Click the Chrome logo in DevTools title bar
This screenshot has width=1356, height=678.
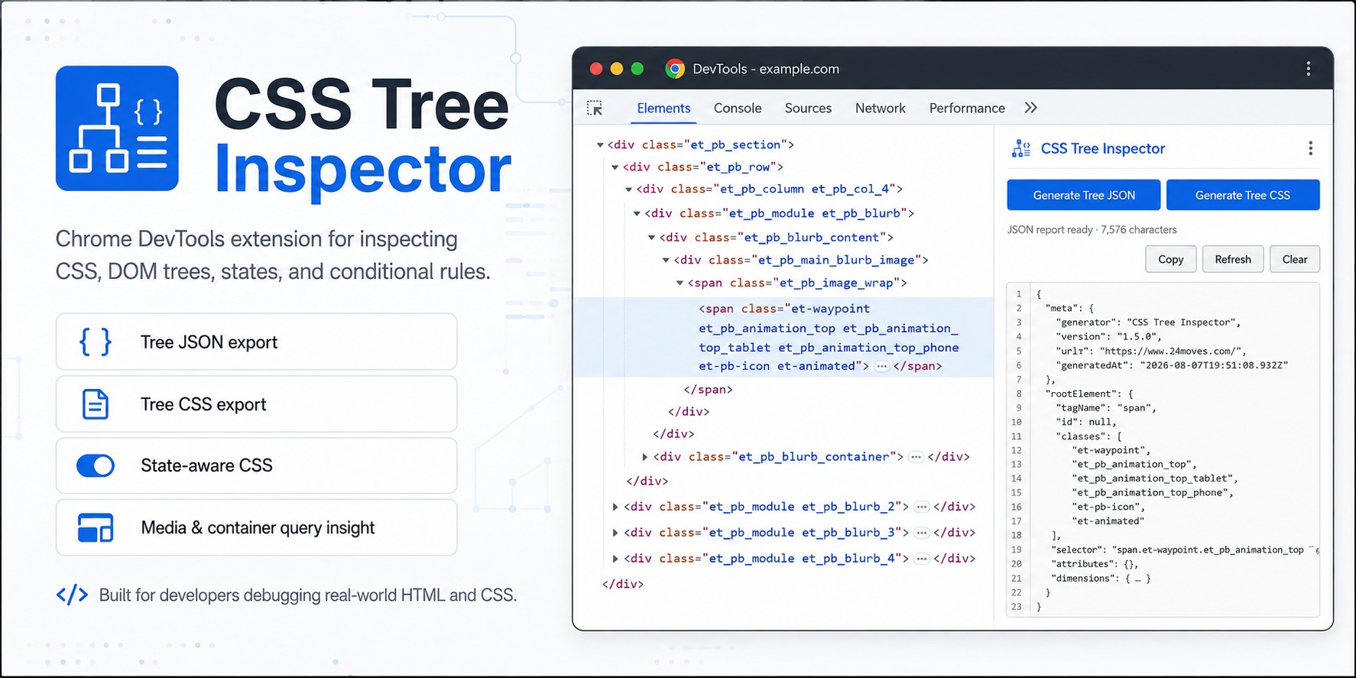[x=674, y=69]
